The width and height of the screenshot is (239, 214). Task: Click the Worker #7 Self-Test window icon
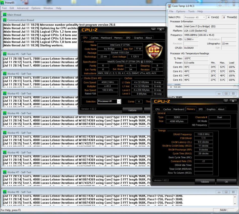[5, 172]
